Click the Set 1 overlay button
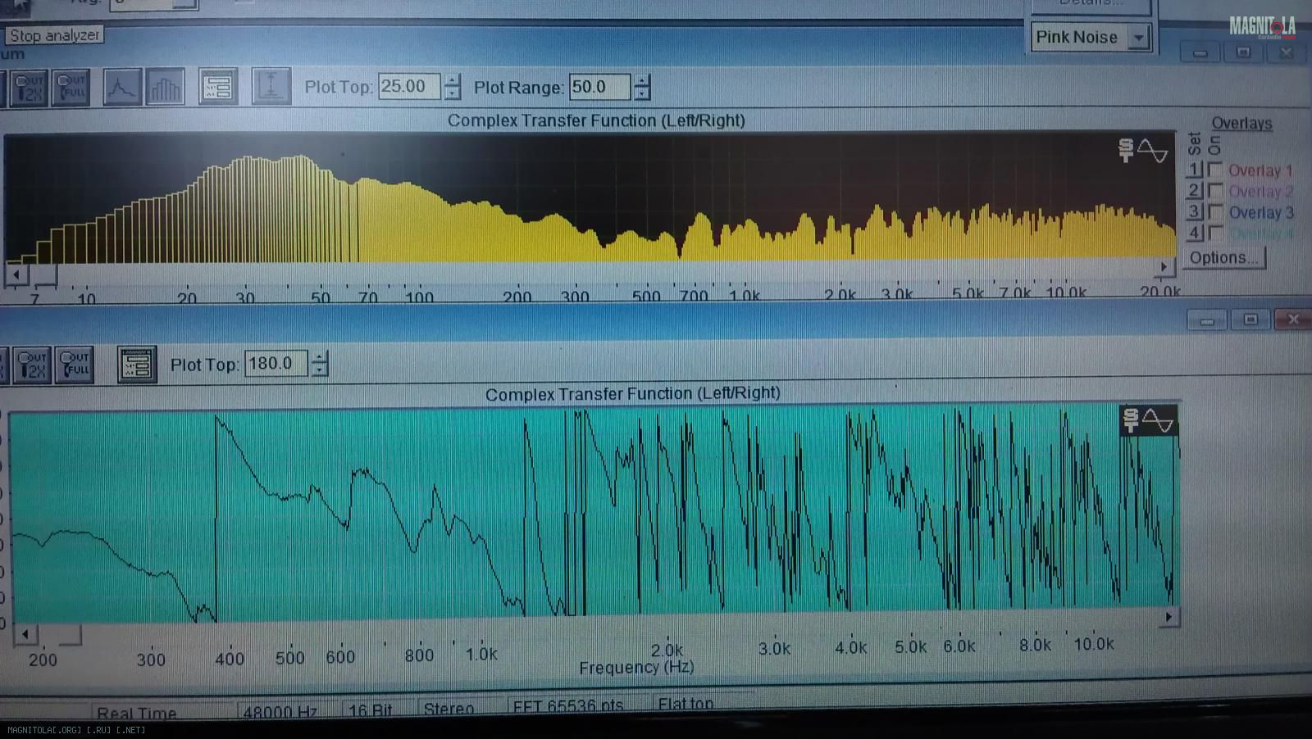Viewport: 1312px width, 739px height. 1195,170
